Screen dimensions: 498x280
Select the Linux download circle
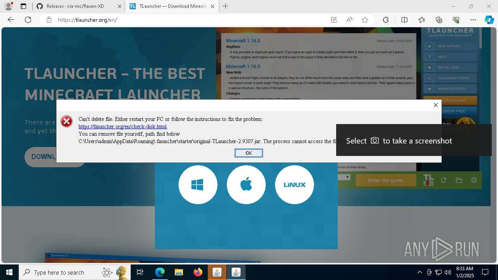pos(295,185)
